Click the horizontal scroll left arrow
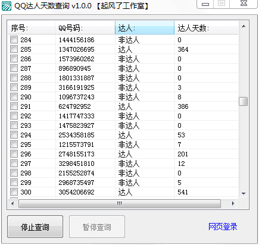Screen dimensions: 259x245 tap(13, 203)
